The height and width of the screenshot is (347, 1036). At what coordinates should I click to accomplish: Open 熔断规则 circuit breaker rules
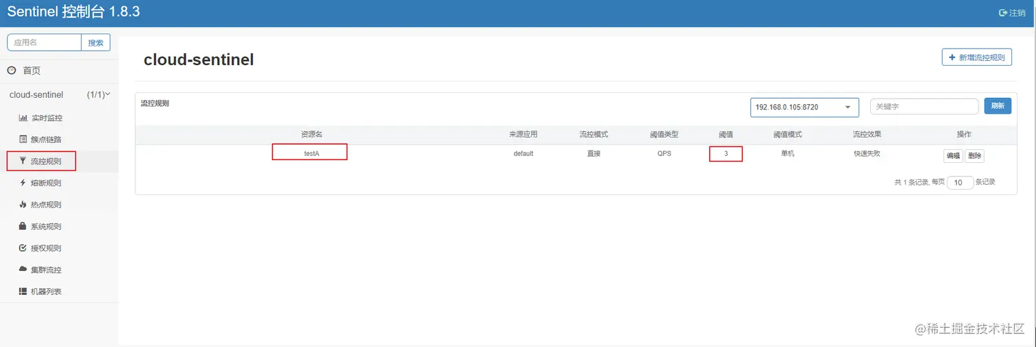pos(47,183)
